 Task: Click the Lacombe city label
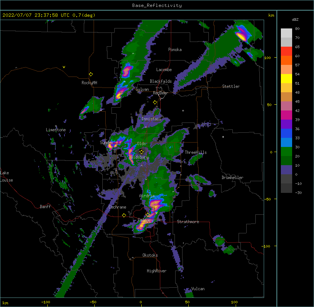(164, 70)
